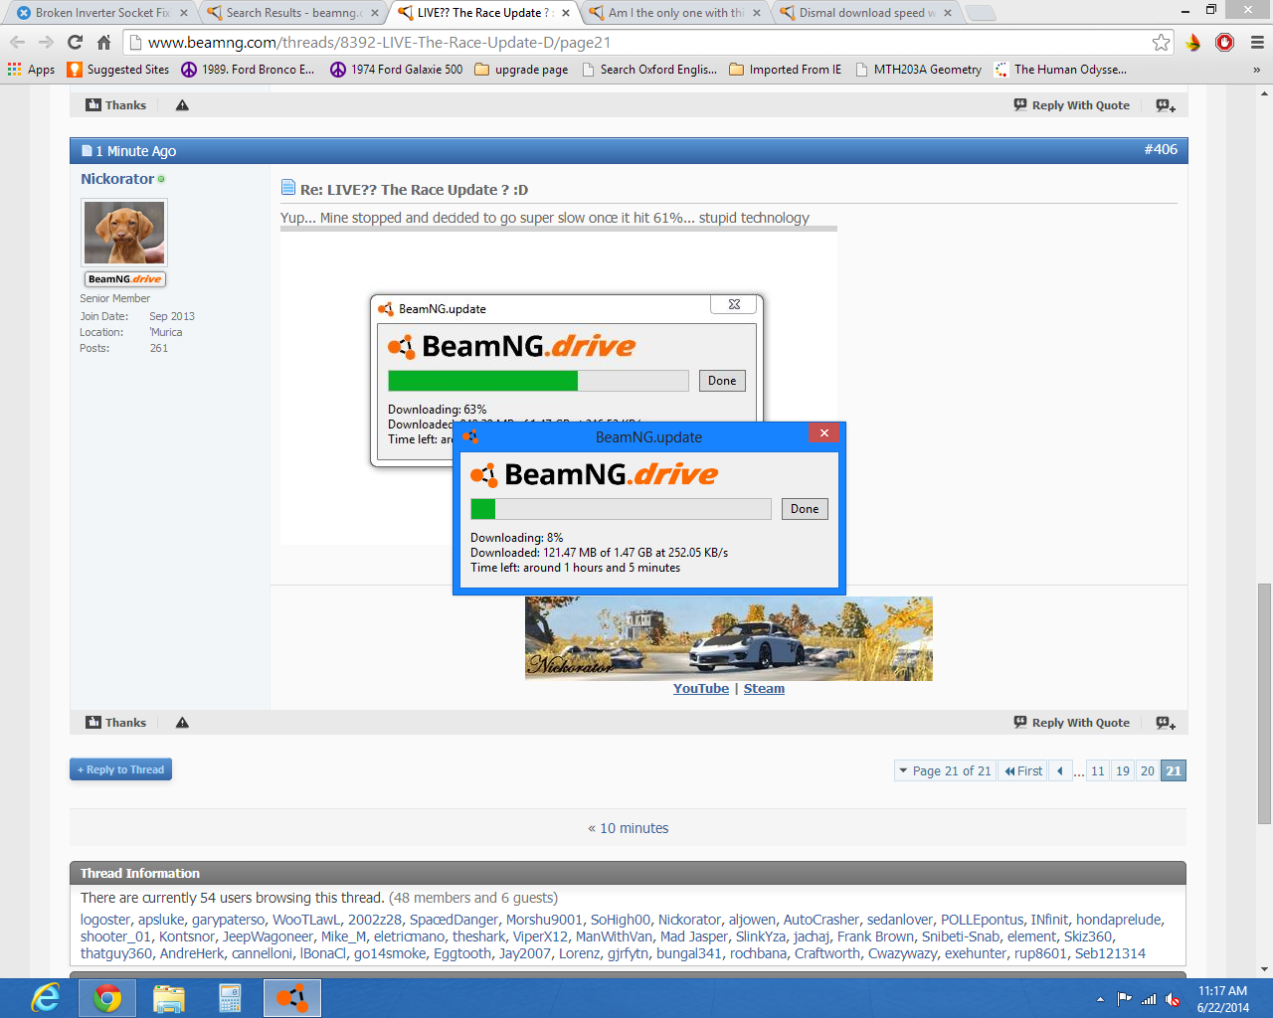Go to page 19 of thread
Image resolution: width=1273 pixels, height=1018 pixels.
1123,770
